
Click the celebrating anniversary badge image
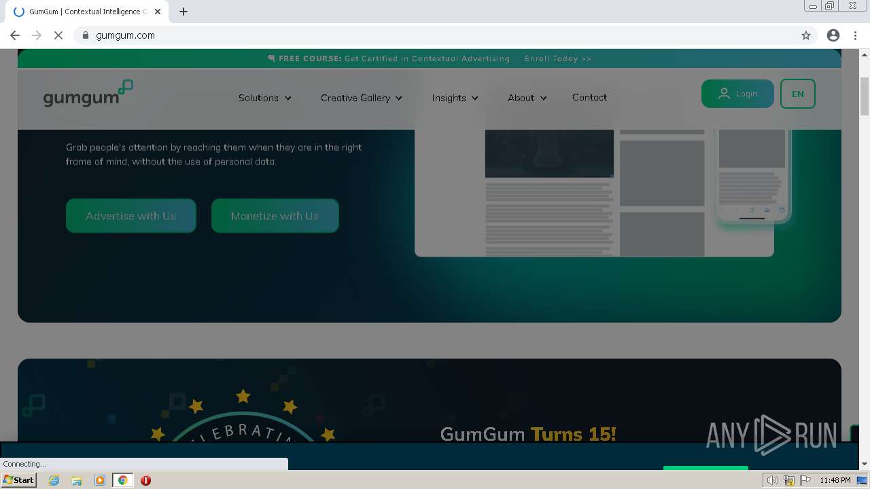click(x=243, y=416)
